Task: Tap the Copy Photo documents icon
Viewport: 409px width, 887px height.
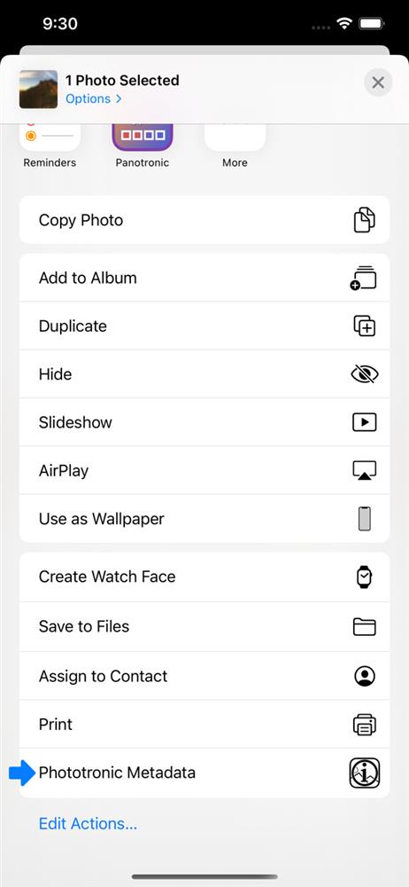Action: pos(365,220)
